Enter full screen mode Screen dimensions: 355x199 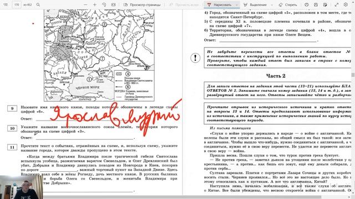(x=337, y=5)
